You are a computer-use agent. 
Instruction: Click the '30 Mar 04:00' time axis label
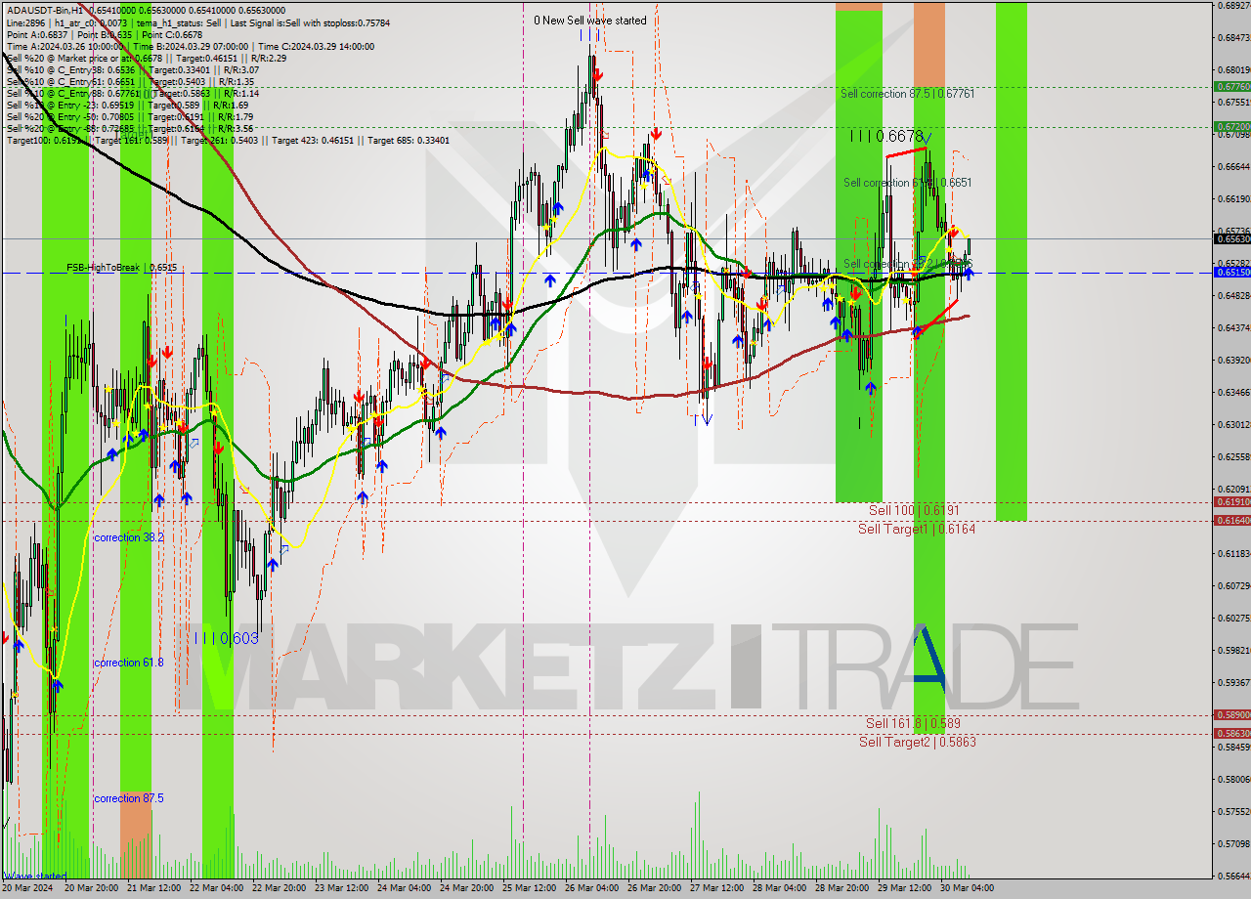(x=967, y=888)
